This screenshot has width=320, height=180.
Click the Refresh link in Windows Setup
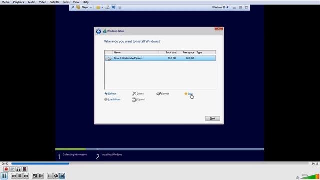(110, 94)
